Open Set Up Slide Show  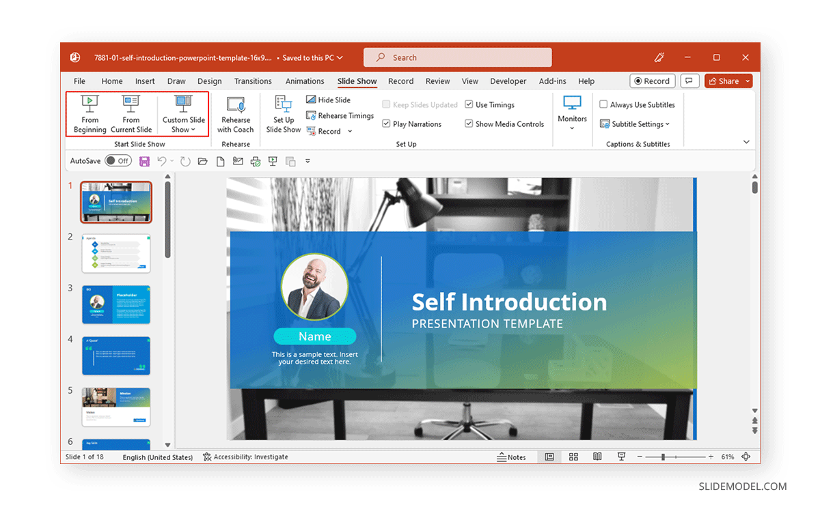(283, 114)
